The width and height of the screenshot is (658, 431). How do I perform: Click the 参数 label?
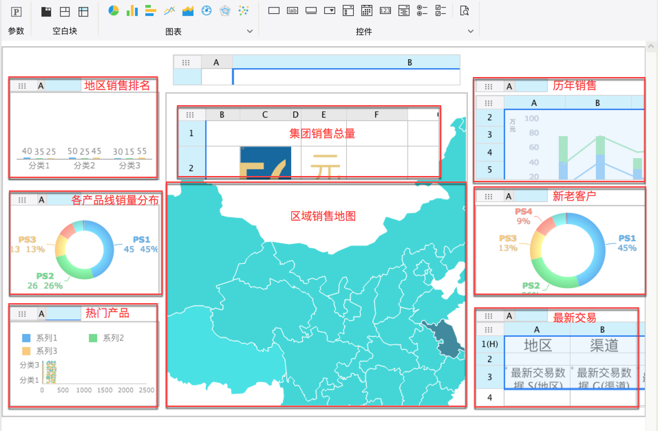click(x=17, y=31)
